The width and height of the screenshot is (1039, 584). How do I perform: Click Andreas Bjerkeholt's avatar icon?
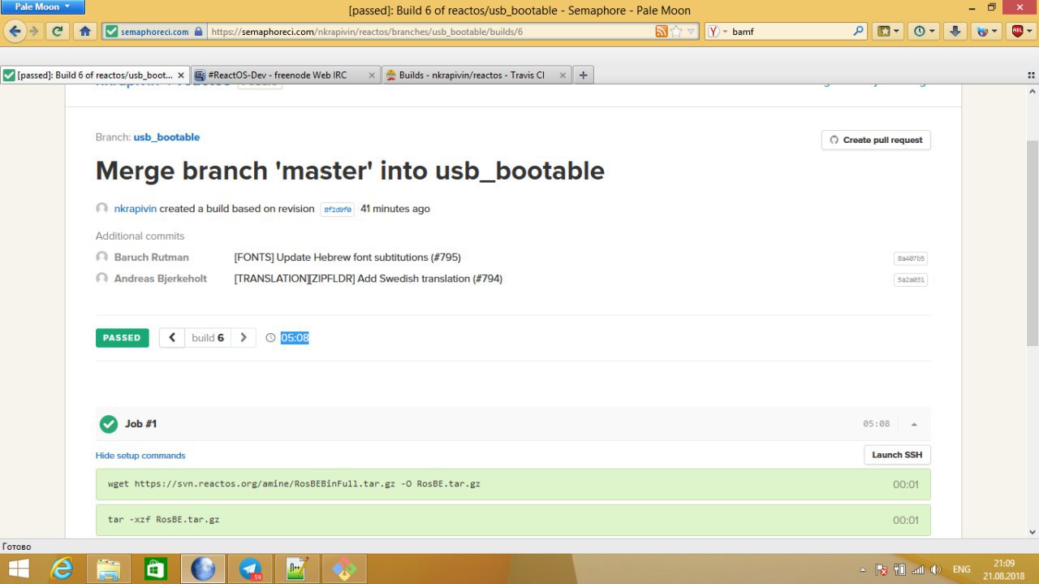[102, 278]
